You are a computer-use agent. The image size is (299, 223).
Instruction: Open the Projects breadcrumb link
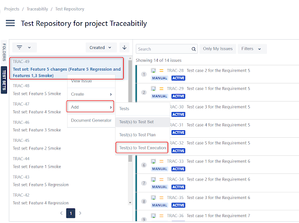coord(12,9)
